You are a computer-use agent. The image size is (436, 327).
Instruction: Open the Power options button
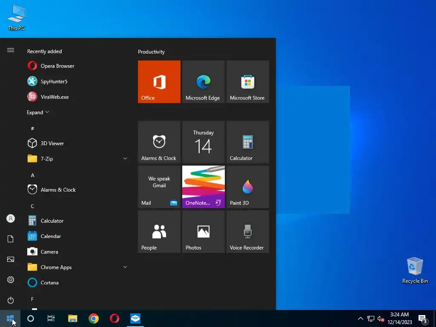click(x=11, y=300)
